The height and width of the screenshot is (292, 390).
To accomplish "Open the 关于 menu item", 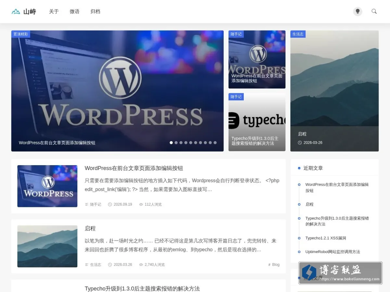I will point(54,12).
